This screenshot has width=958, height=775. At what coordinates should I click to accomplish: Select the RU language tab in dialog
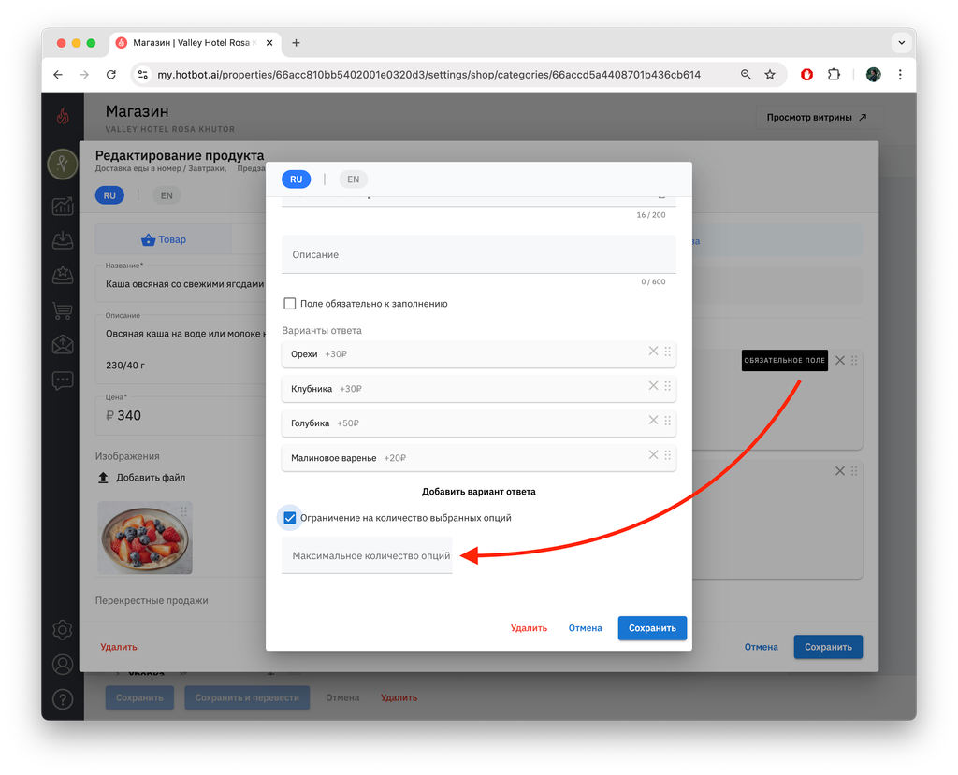(297, 179)
